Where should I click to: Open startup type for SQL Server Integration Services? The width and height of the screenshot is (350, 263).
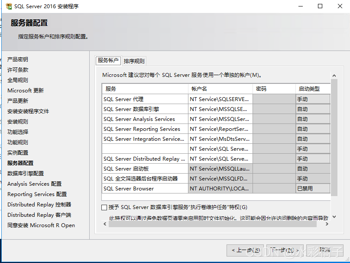point(313,139)
